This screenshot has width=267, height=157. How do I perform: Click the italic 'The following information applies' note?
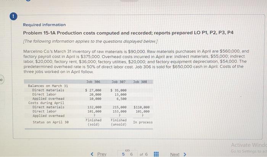[90, 41]
